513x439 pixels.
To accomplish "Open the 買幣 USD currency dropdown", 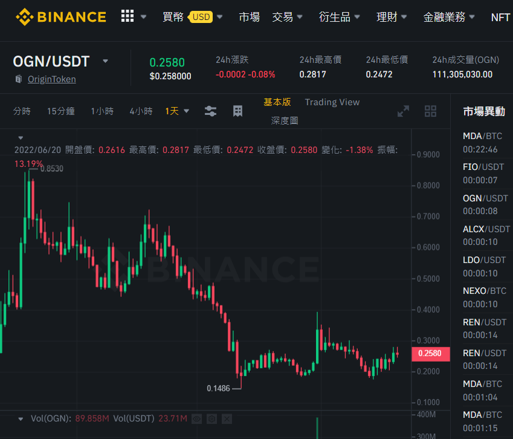I will point(219,17).
